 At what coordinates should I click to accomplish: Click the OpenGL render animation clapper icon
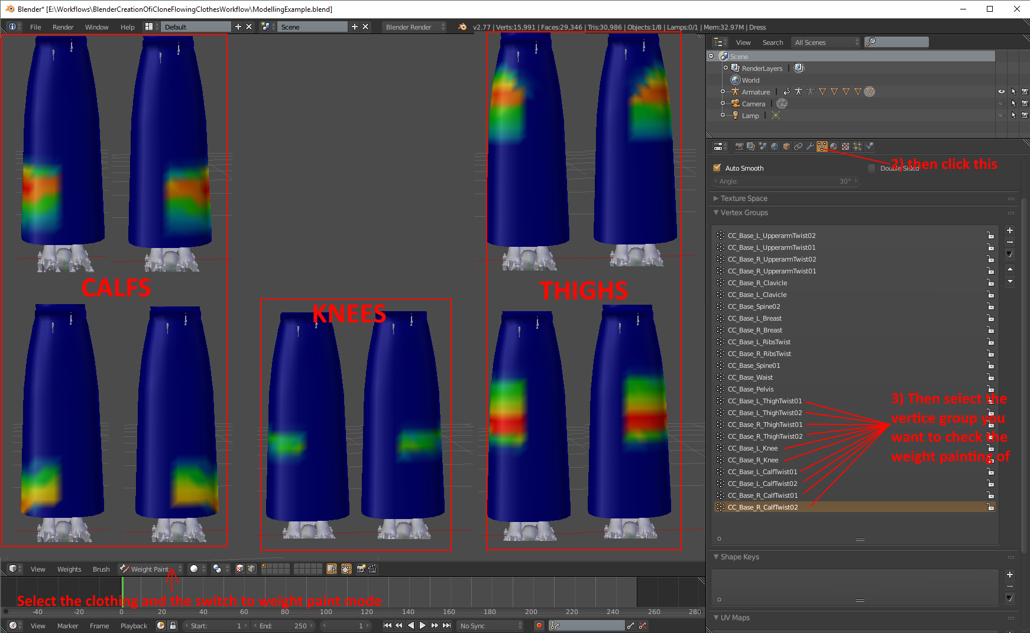(x=373, y=569)
